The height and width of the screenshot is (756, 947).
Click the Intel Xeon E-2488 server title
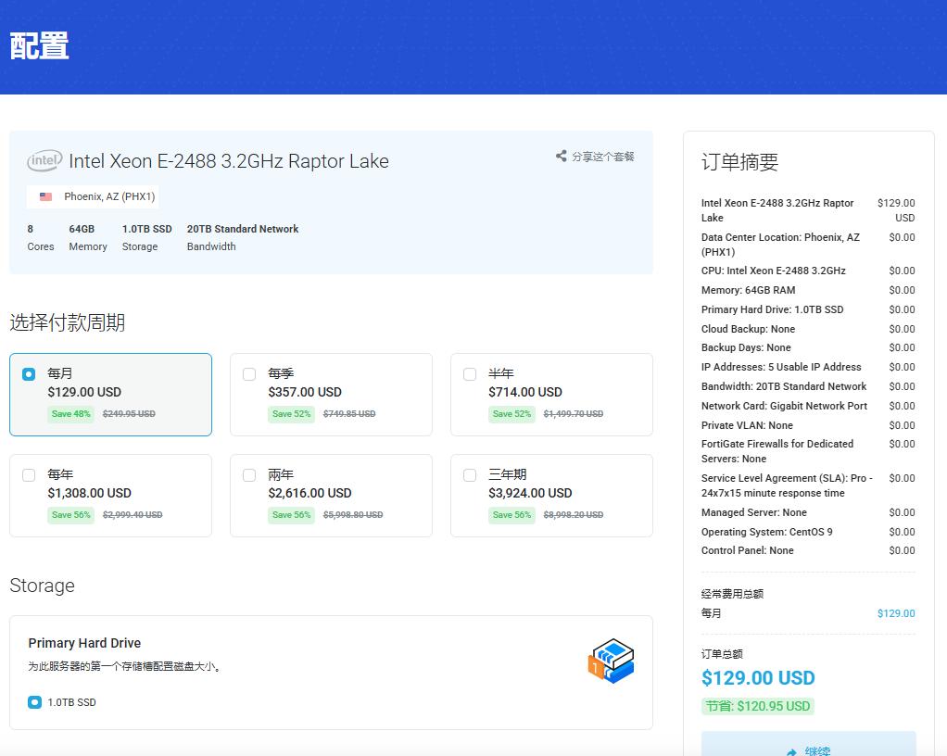click(228, 161)
